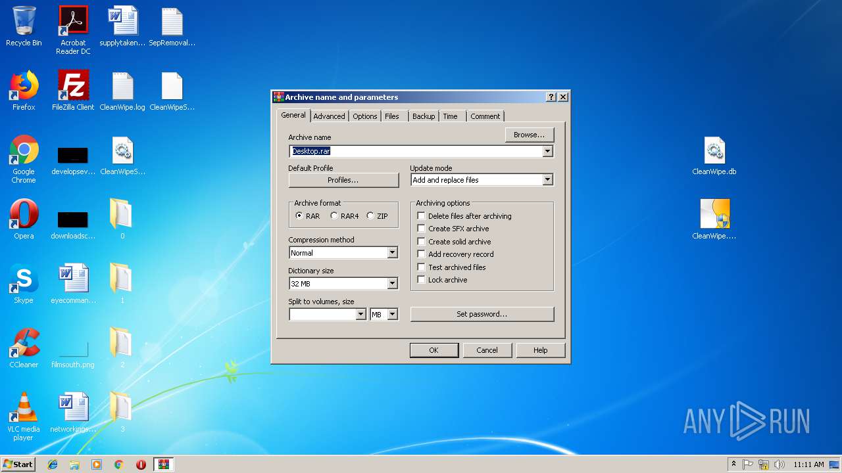Switch to the Options tab
This screenshot has height=473, width=842.
[364, 116]
